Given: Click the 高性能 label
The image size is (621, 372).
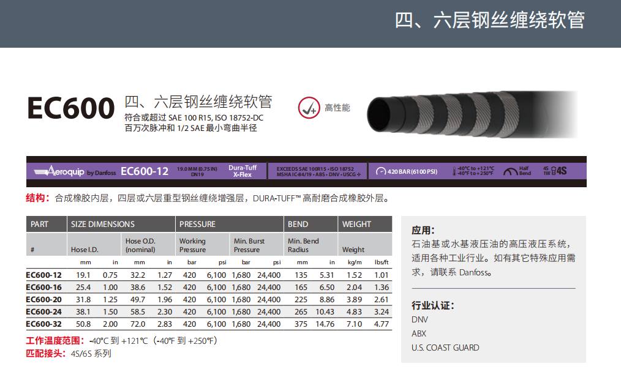Looking at the screenshot, I should click(337, 108).
